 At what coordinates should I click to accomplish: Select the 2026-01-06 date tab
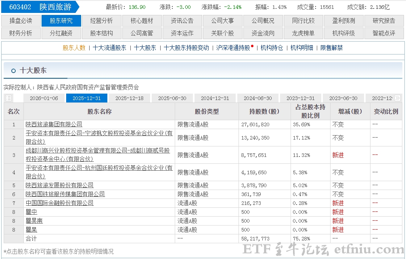44,98
